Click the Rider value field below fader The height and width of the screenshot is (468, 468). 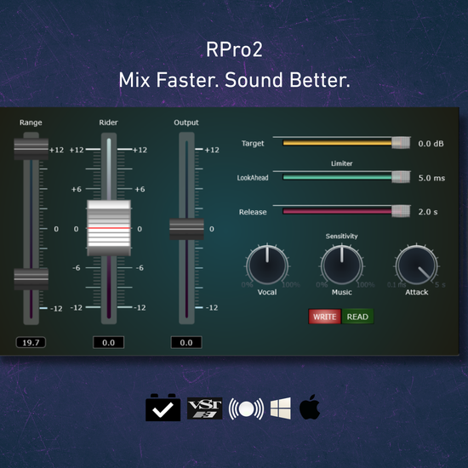109,342
